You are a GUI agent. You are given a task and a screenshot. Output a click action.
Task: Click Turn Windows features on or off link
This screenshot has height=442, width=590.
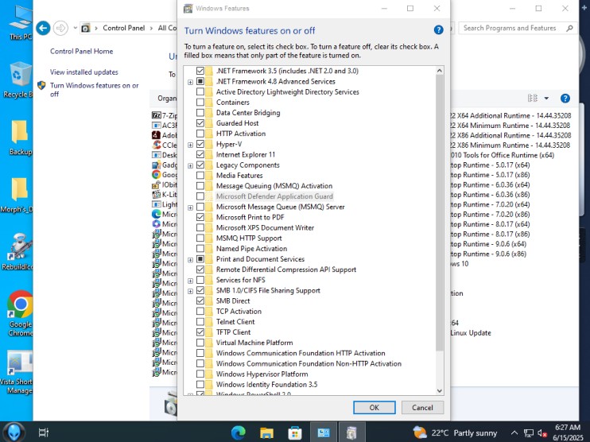[94, 90]
